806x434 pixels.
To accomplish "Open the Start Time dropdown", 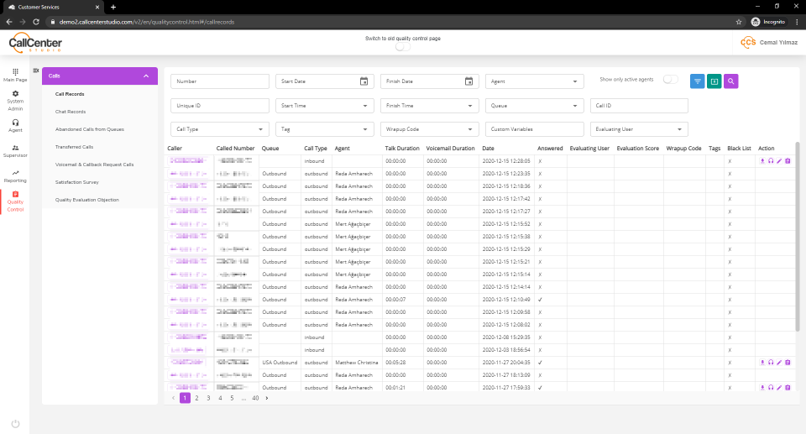I will pos(324,106).
